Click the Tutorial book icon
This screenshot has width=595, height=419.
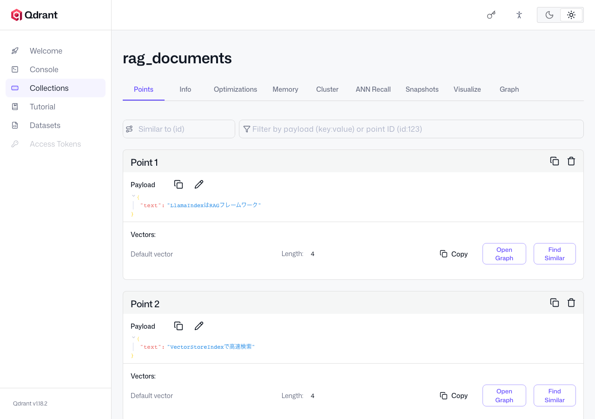[15, 107]
